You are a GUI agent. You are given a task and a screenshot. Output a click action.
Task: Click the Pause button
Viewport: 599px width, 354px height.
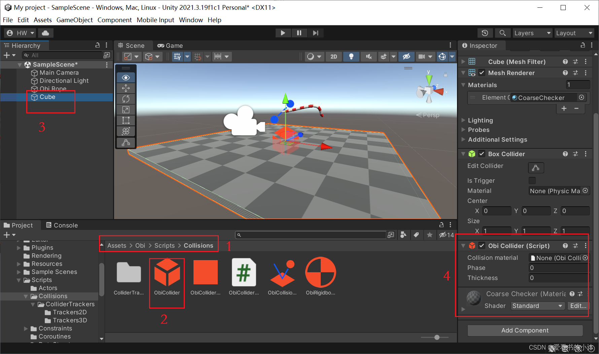tap(299, 33)
